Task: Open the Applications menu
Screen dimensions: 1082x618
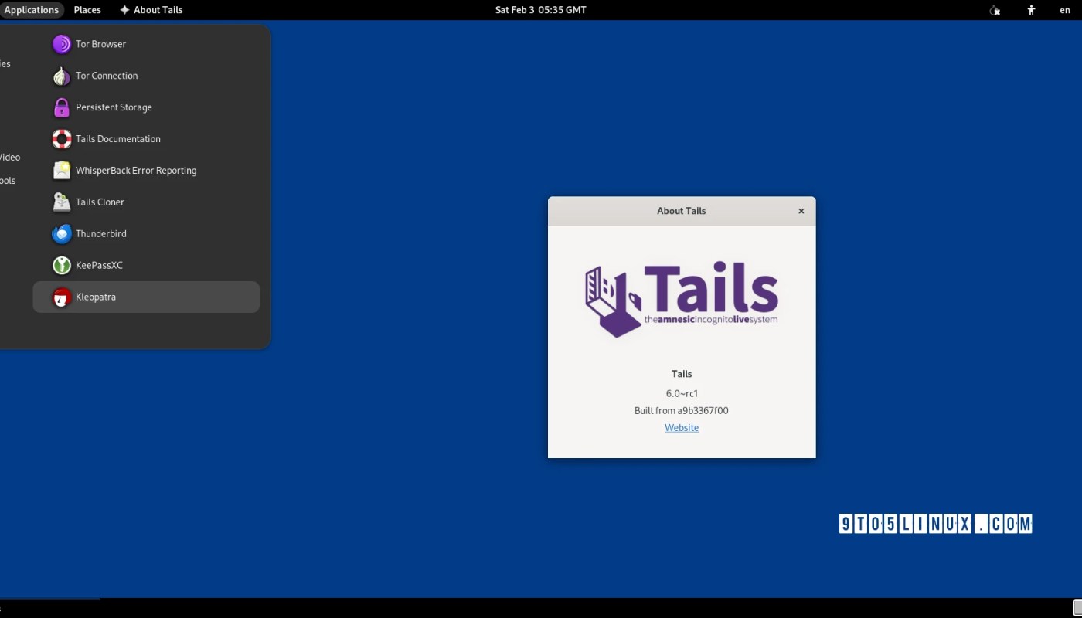Action: coord(32,10)
